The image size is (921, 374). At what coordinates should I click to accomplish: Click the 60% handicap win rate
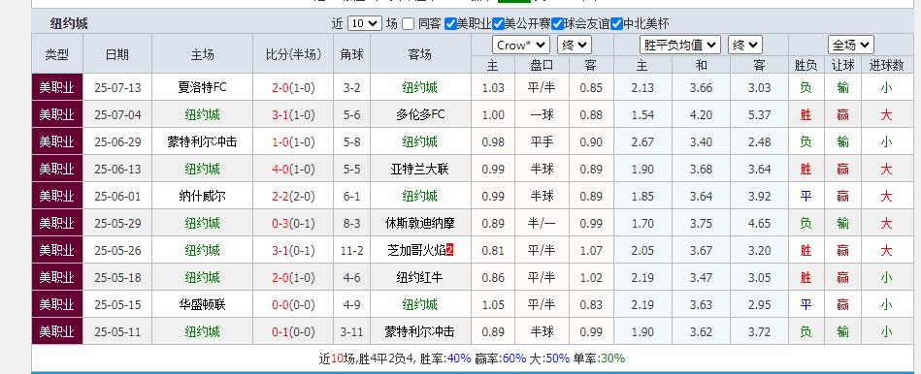(514, 358)
